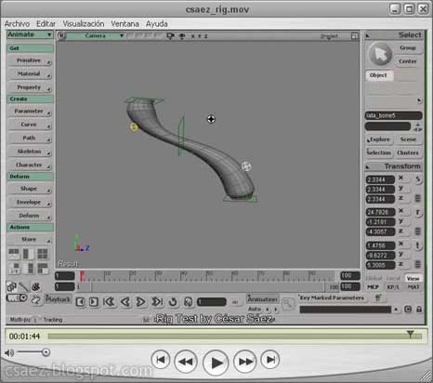Click the scale tool 's' icon
433x383 pixels.
click(418, 179)
